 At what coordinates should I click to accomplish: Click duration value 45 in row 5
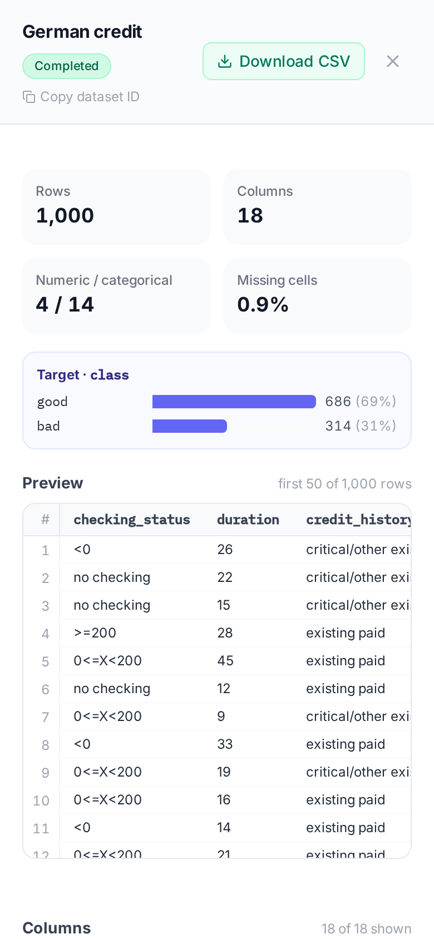[225, 661]
